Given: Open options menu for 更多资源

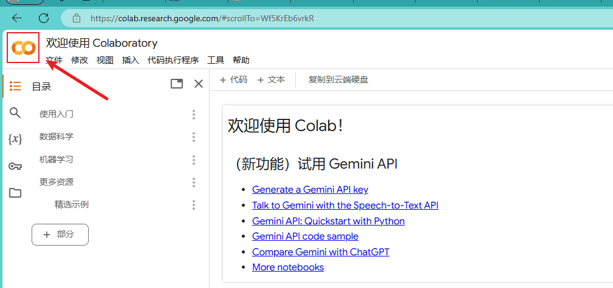Looking at the screenshot, I should (x=194, y=183).
